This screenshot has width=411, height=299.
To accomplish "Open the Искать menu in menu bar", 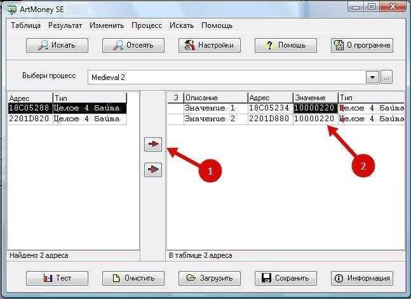I will point(182,25).
